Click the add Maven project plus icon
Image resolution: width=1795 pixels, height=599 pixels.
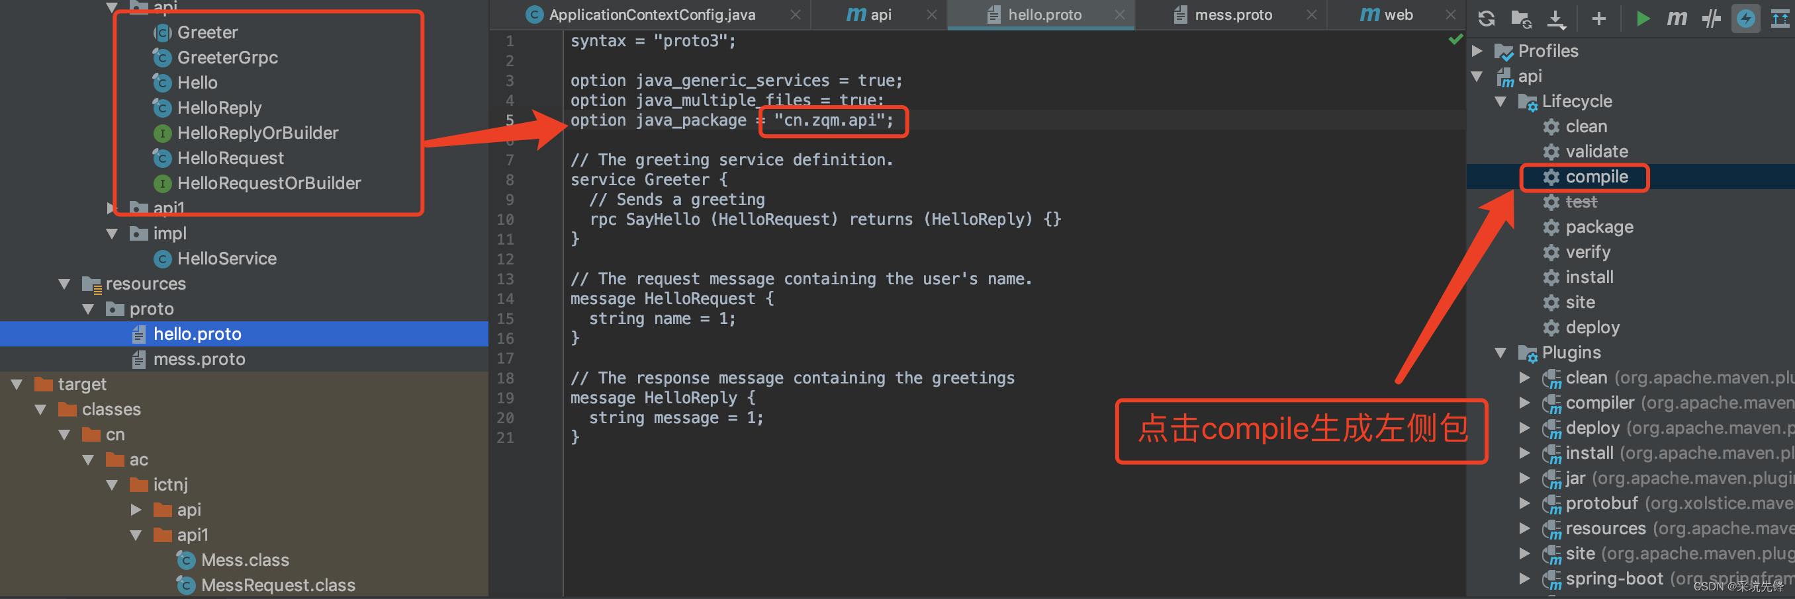[x=1599, y=19]
